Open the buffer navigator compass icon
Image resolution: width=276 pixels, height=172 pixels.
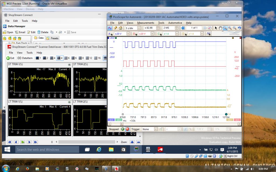(209, 28)
